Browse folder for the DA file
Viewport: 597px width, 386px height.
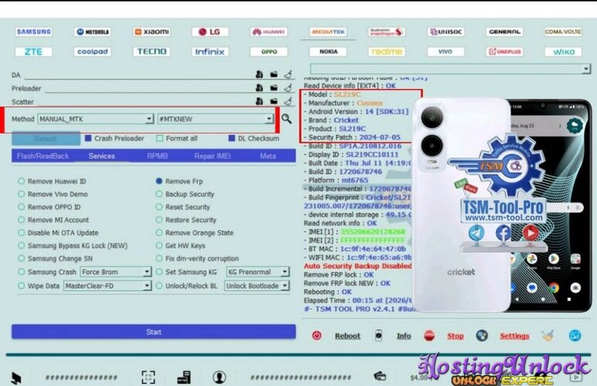tap(274, 74)
